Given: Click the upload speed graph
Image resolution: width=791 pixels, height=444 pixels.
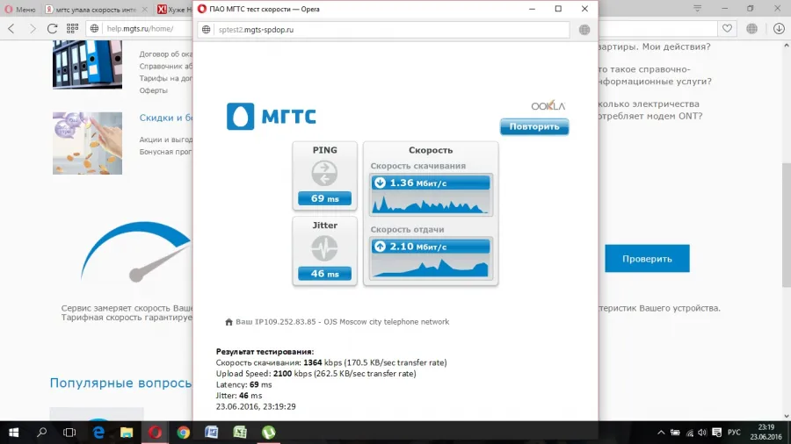Looking at the screenshot, I should [x=431, y=266].
